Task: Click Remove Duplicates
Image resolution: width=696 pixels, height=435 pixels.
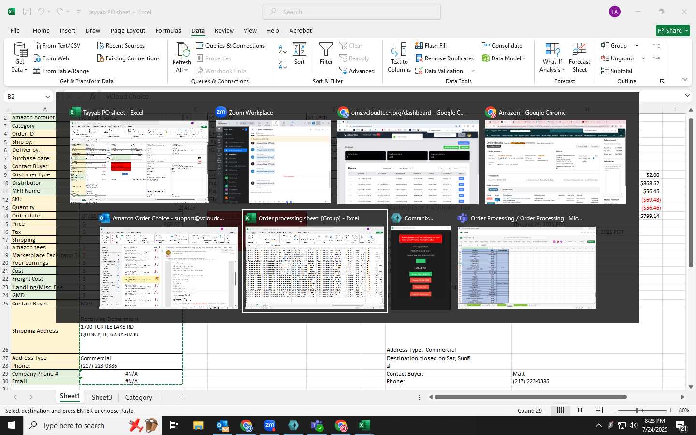Action: (445, 58)
